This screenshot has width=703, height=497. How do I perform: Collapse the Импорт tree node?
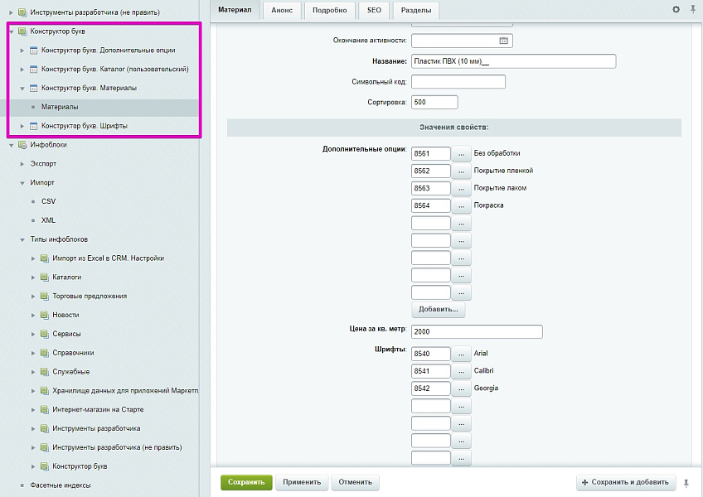(22, 183)
